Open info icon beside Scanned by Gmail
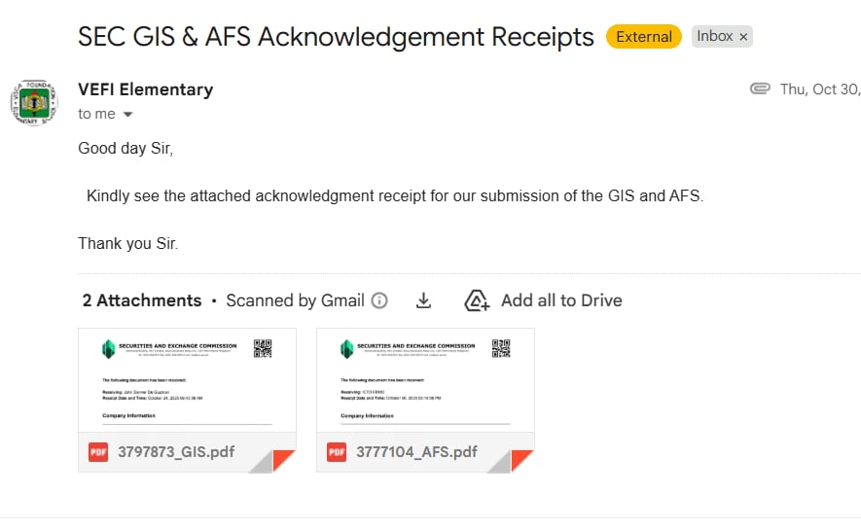The width and height of the screenshot is (861, 528). (x=379, y=300)
